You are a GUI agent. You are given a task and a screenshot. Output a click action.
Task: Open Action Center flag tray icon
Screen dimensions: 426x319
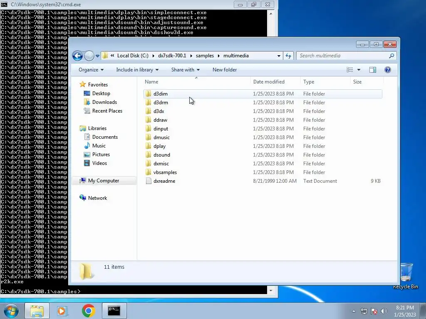click(x=374, y=311)
